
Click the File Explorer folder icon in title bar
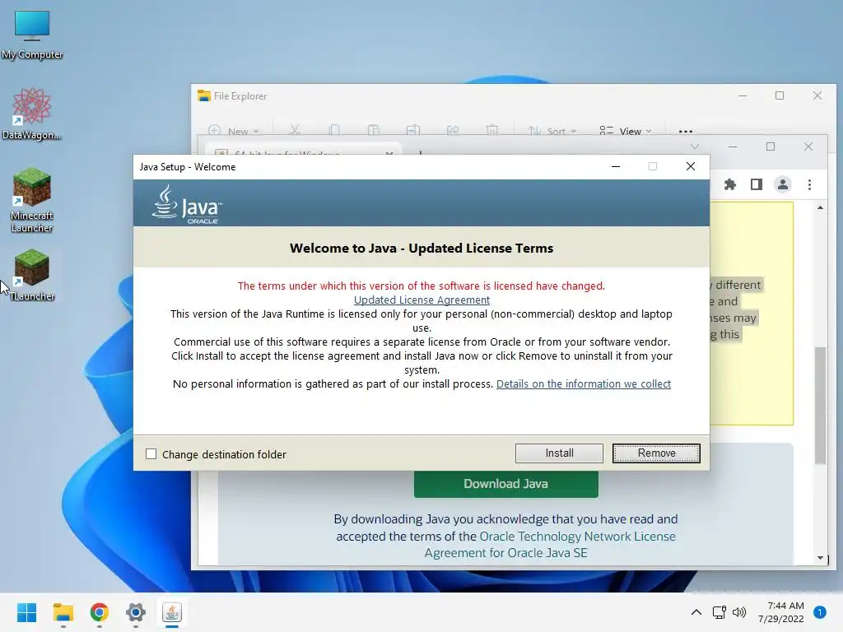(x=204, y=96)
